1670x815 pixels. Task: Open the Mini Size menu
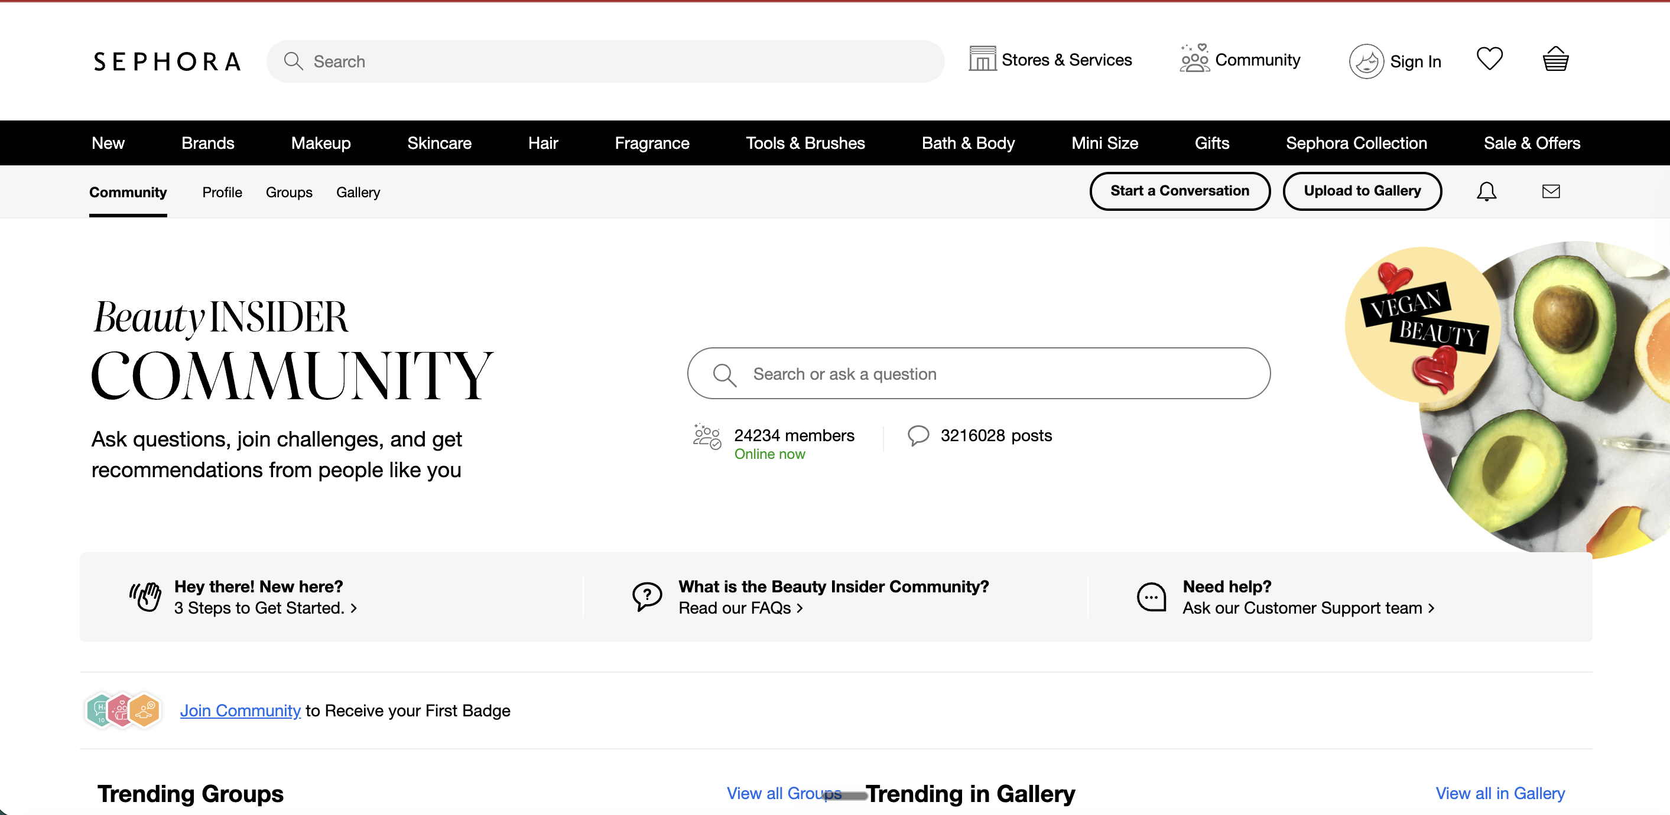[1104, 143]
